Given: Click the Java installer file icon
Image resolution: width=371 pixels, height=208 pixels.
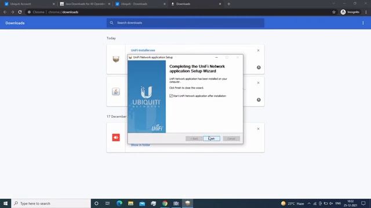Looking at the screenshot, I should 116,91.
